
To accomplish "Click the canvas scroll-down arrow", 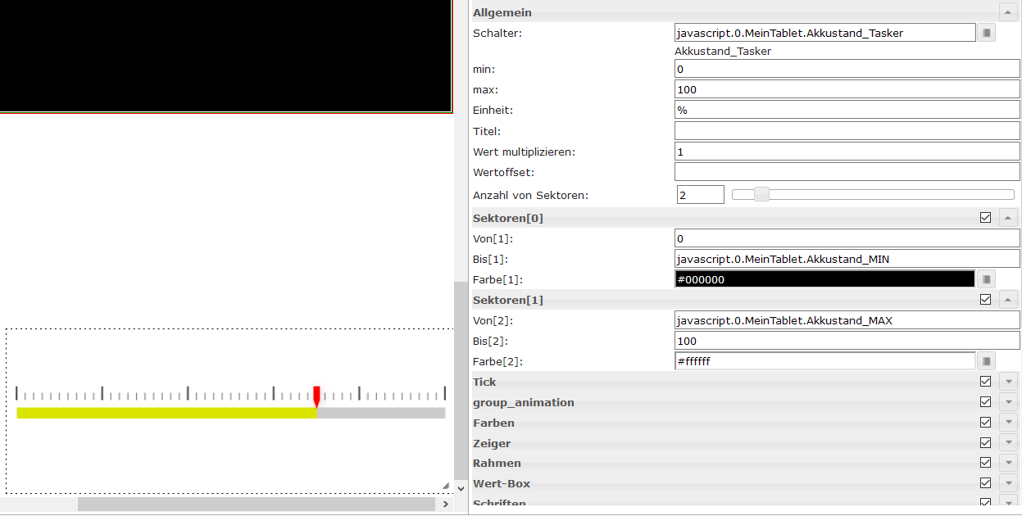I will pos(461,489).
